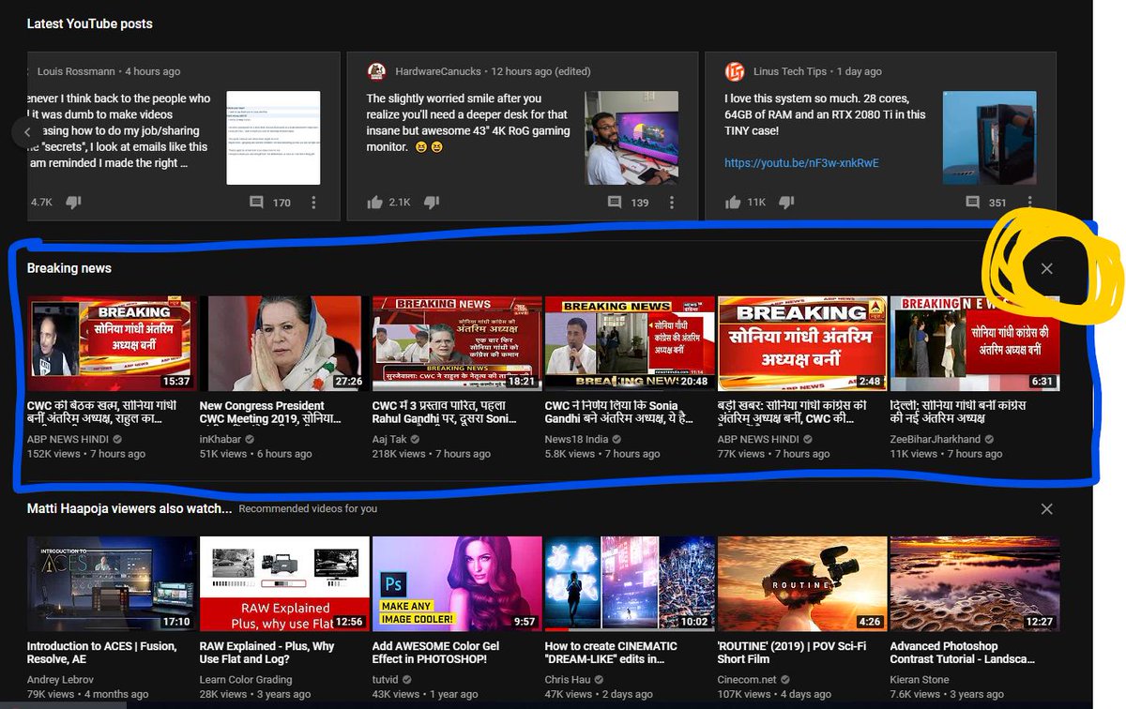
Task: Open ZeeBiharJharkhand channel link
Action: 936,439
